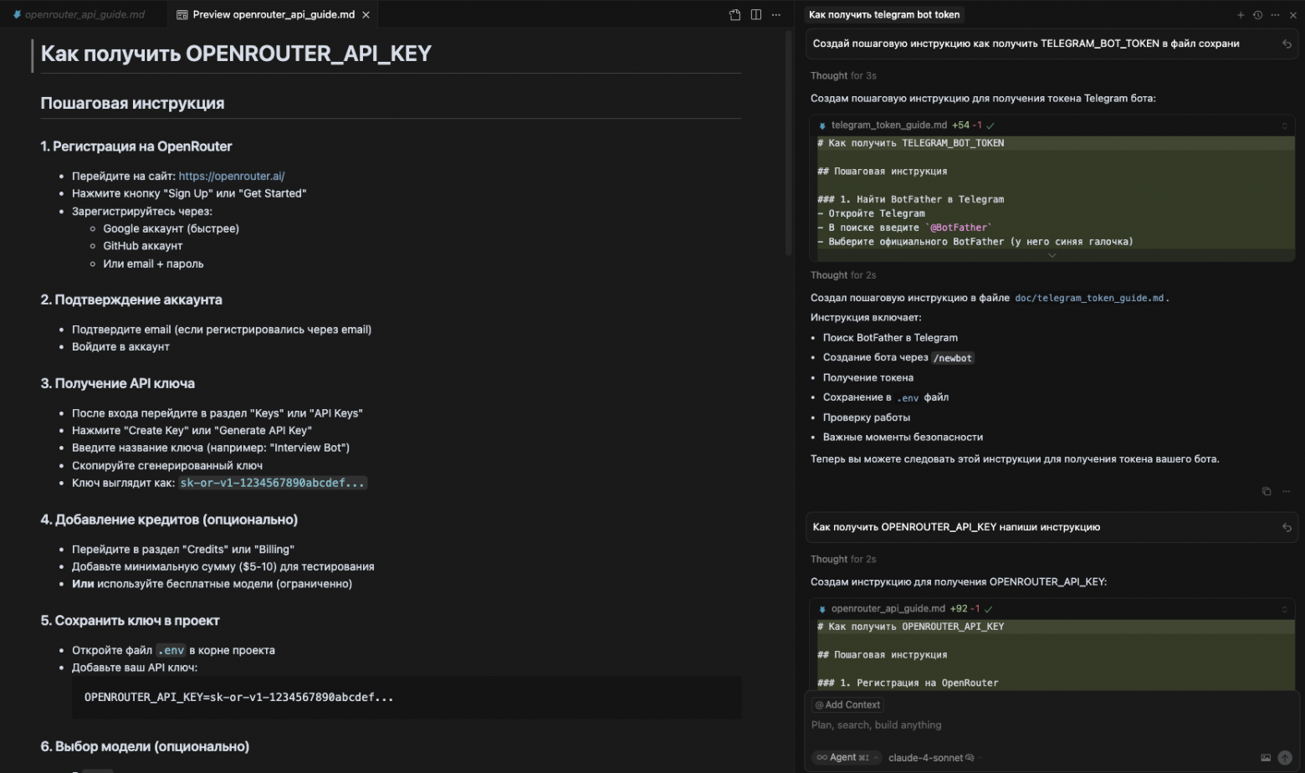This screenshot has width=1305, height=773.
Task: Open chat panel more options ellipsis
Action: coord(1275,15)
